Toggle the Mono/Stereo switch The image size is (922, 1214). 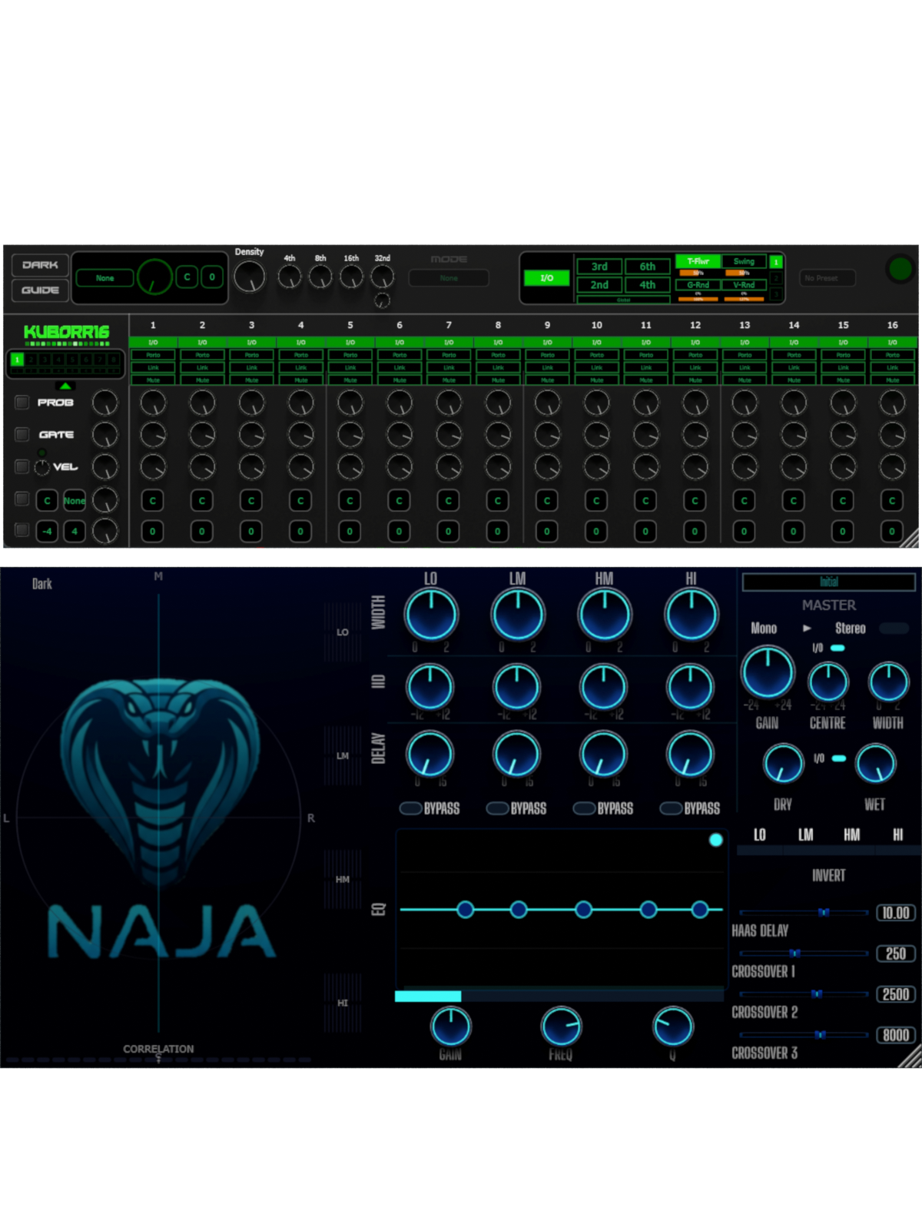point(894,629)
